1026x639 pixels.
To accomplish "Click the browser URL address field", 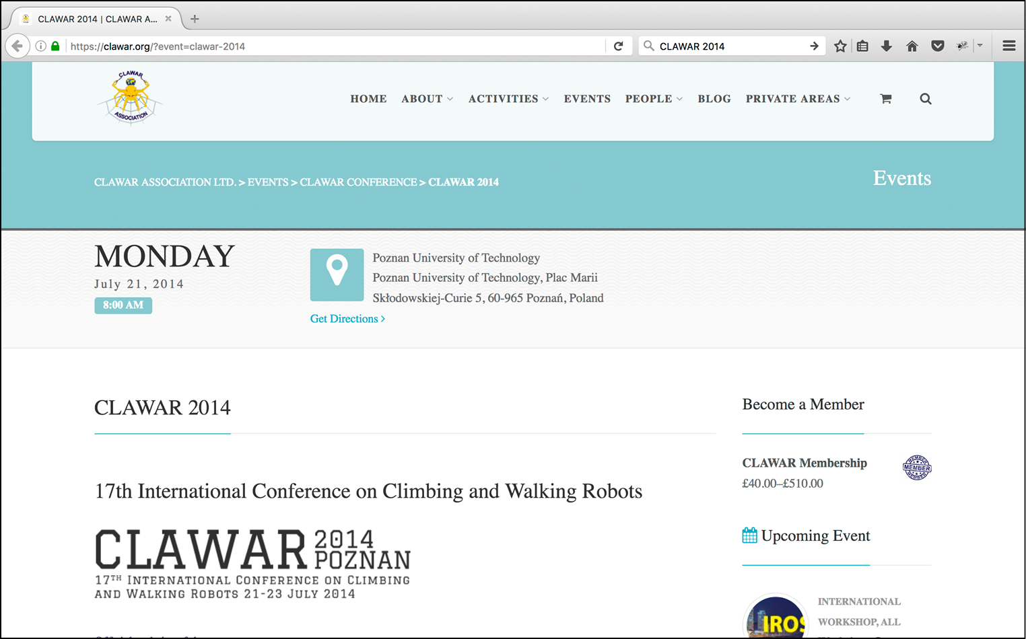I will coord(337,46).
